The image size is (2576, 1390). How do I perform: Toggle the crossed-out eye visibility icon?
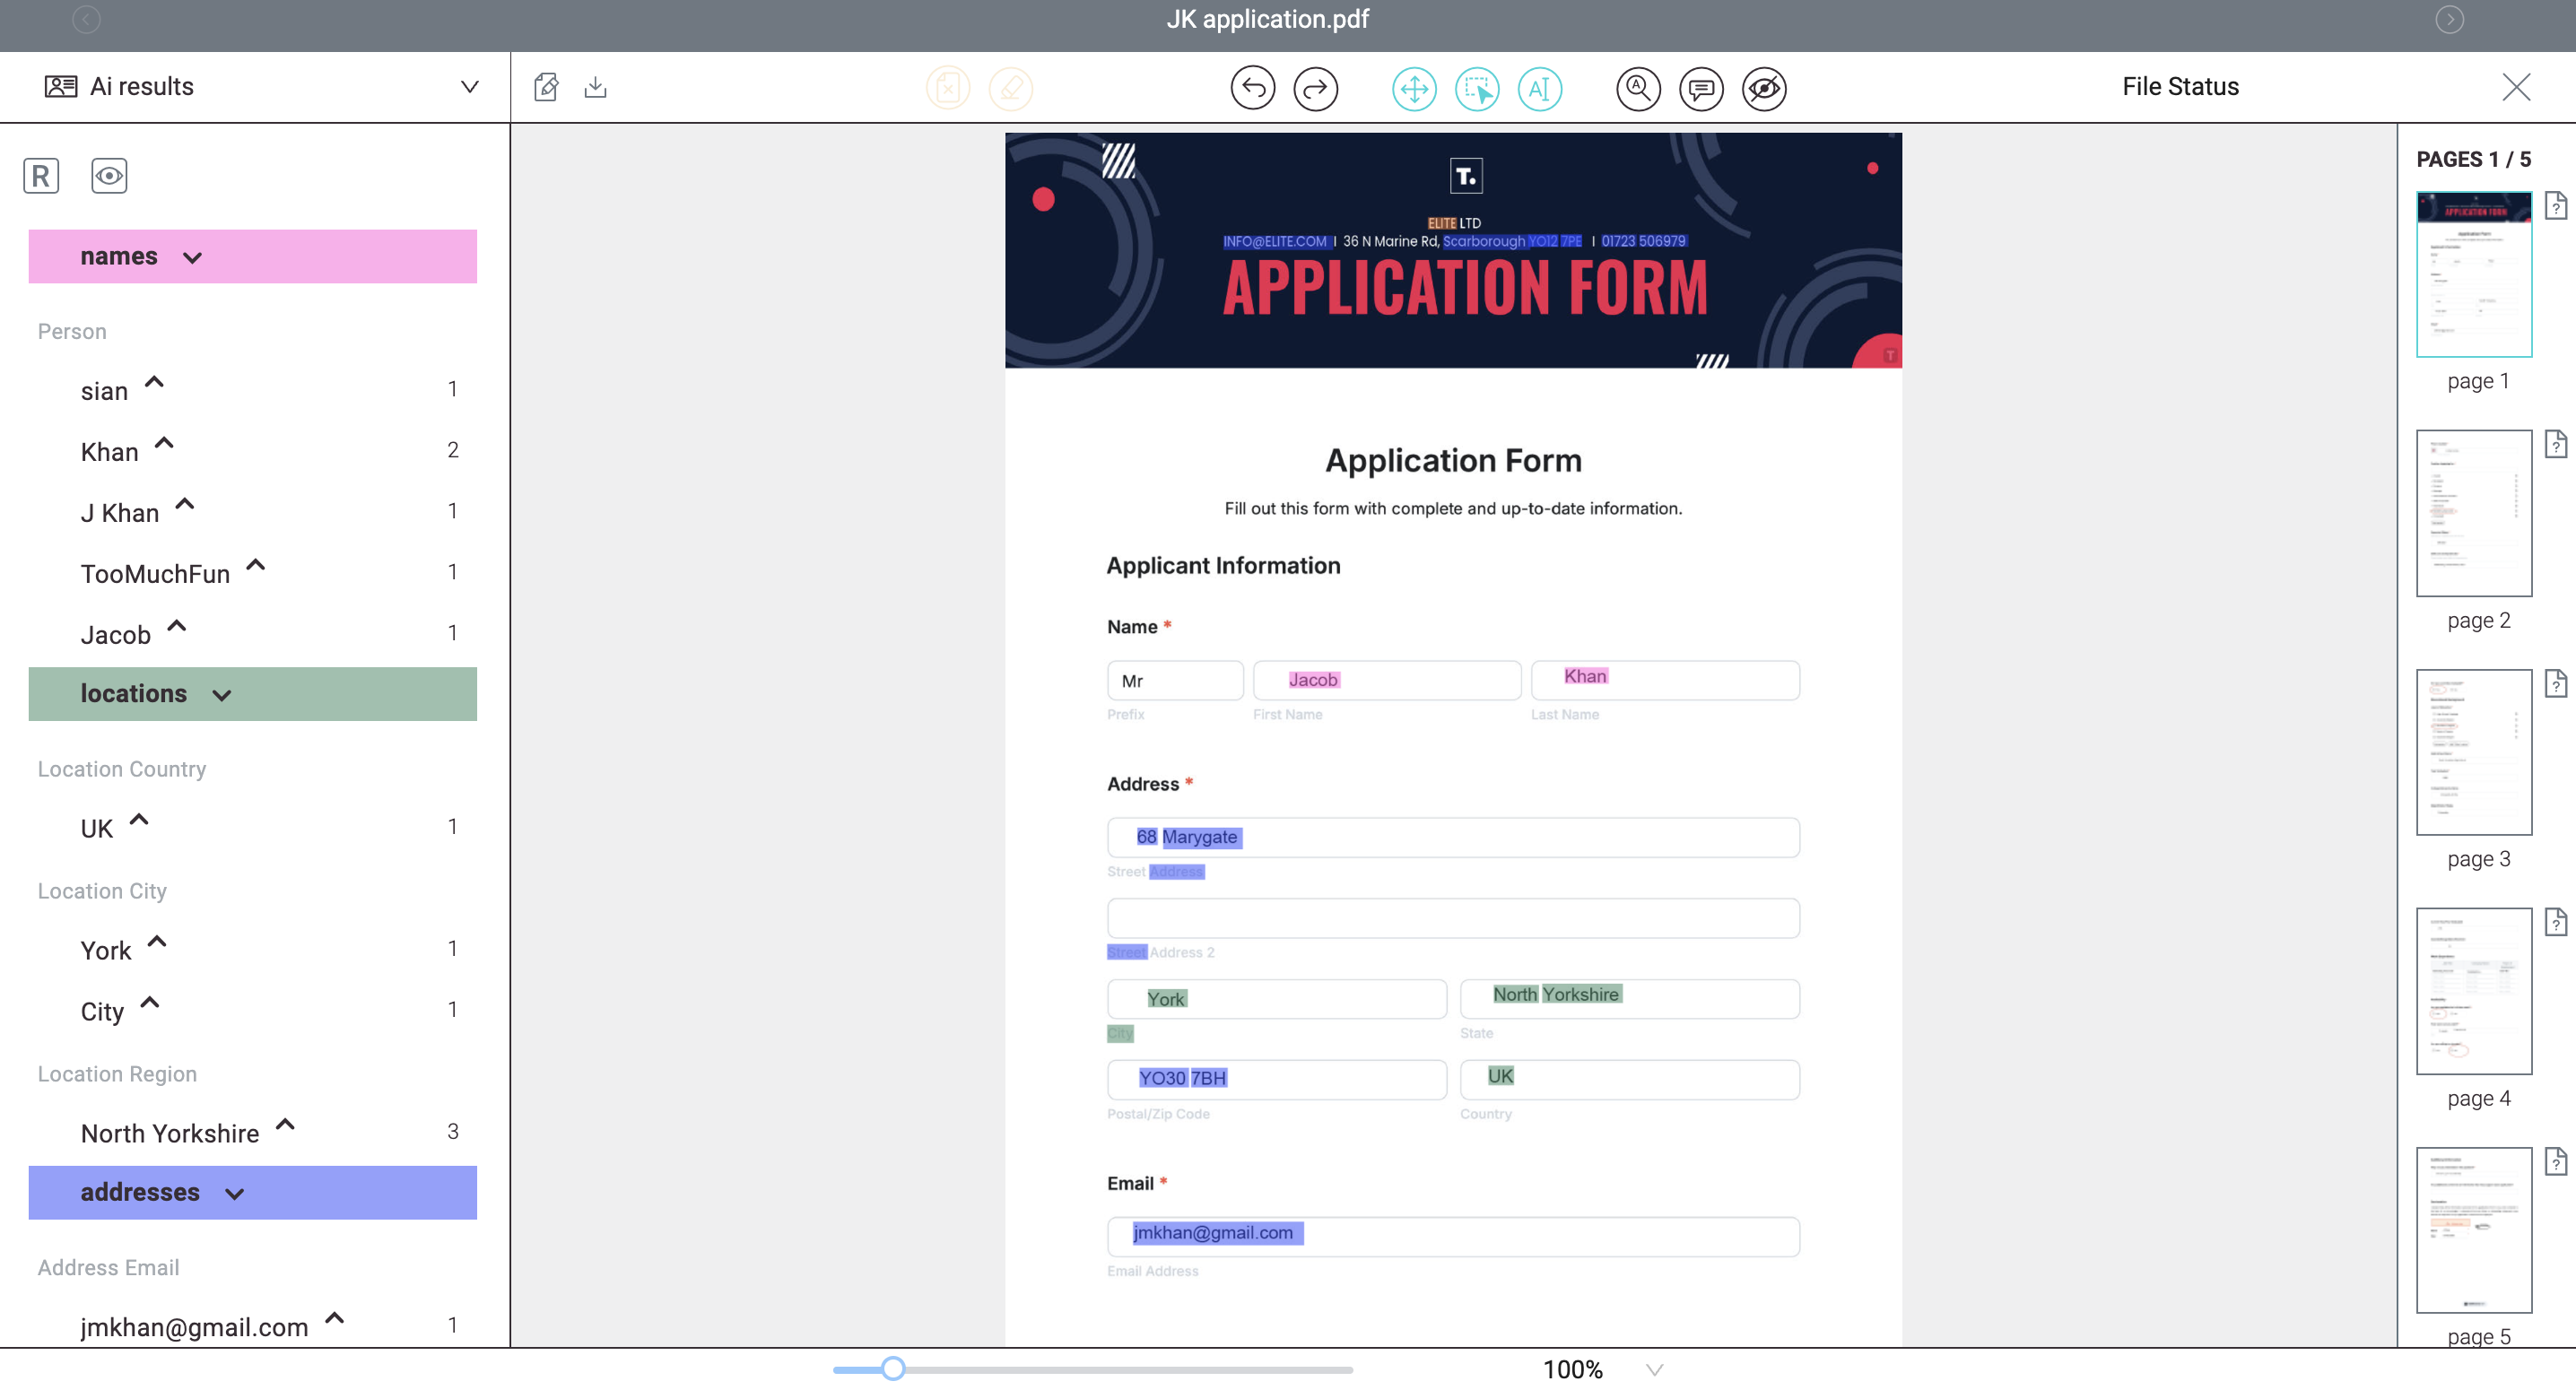point(1764,88)
